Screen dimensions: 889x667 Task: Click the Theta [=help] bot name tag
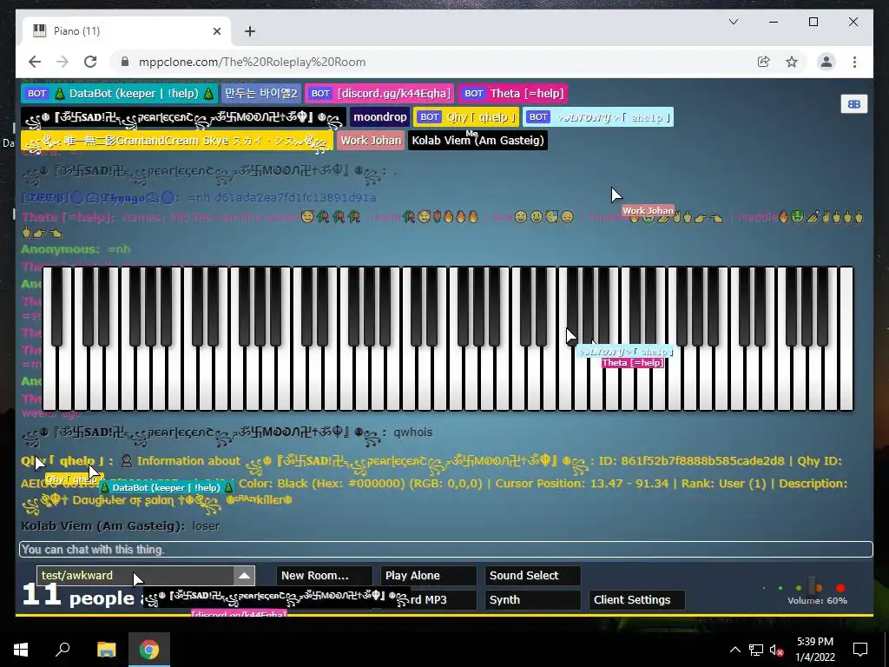[513, 94]
